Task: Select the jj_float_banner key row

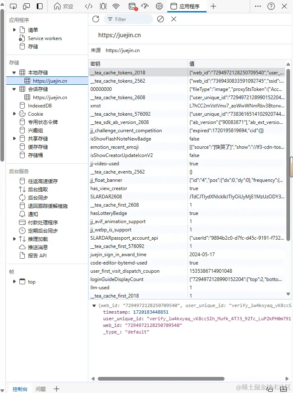Action: (187, 180)
